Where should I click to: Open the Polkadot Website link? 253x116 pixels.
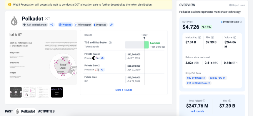[65, 25]
